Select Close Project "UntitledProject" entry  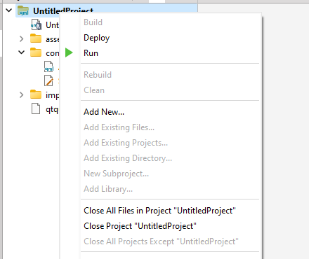point(140,226)
